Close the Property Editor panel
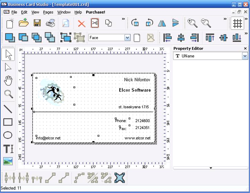Image resolution: width=250 pixels, height=193 pixels. (x=245, y=48)
